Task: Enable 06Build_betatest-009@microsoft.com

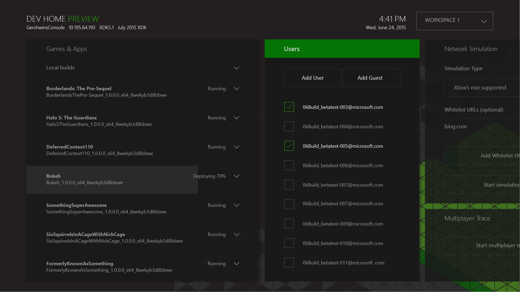Action: pos(289,223)
